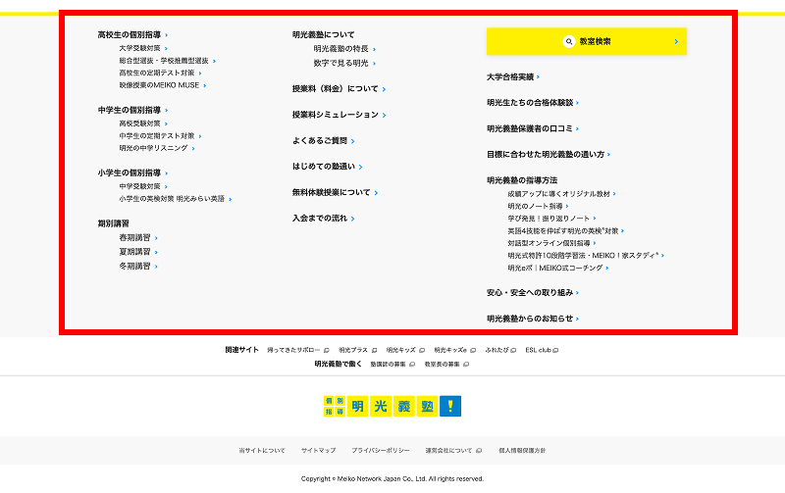This screenshot has width=785, height=493.
Task: Open 大学受験対策 link
Action: tap(139, 48)
